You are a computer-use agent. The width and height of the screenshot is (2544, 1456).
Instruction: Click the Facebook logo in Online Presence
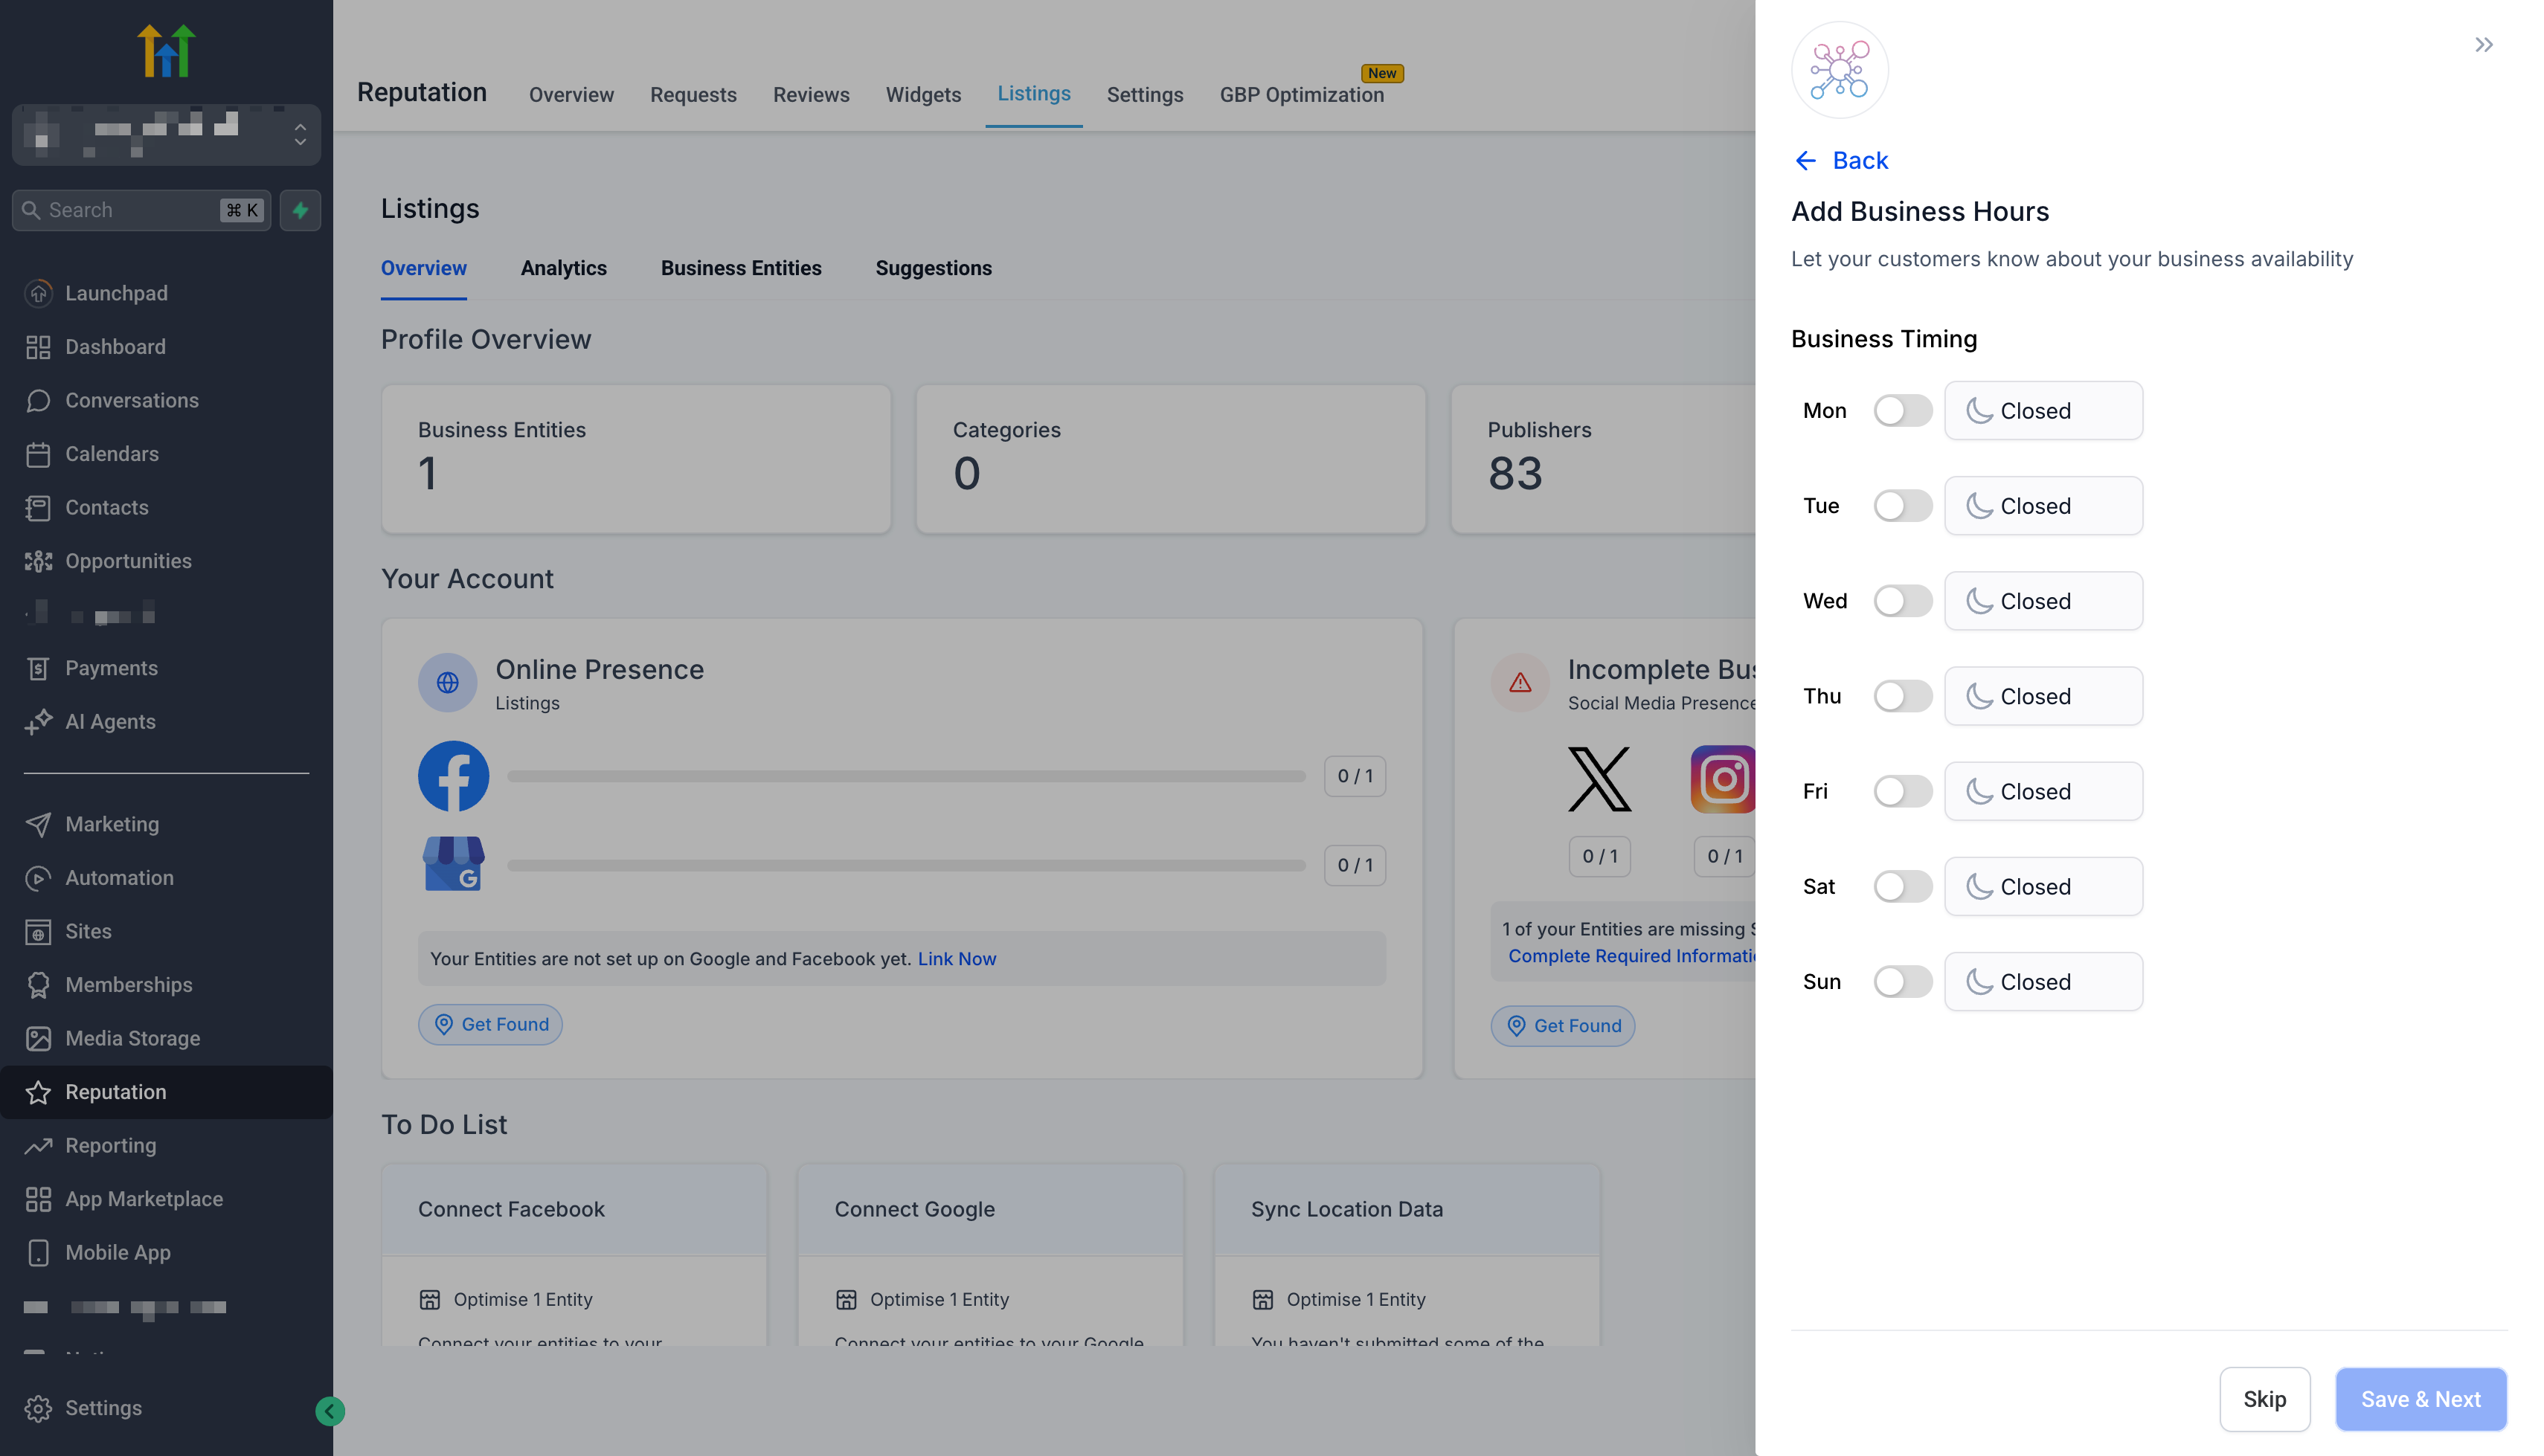pos(453,776)
